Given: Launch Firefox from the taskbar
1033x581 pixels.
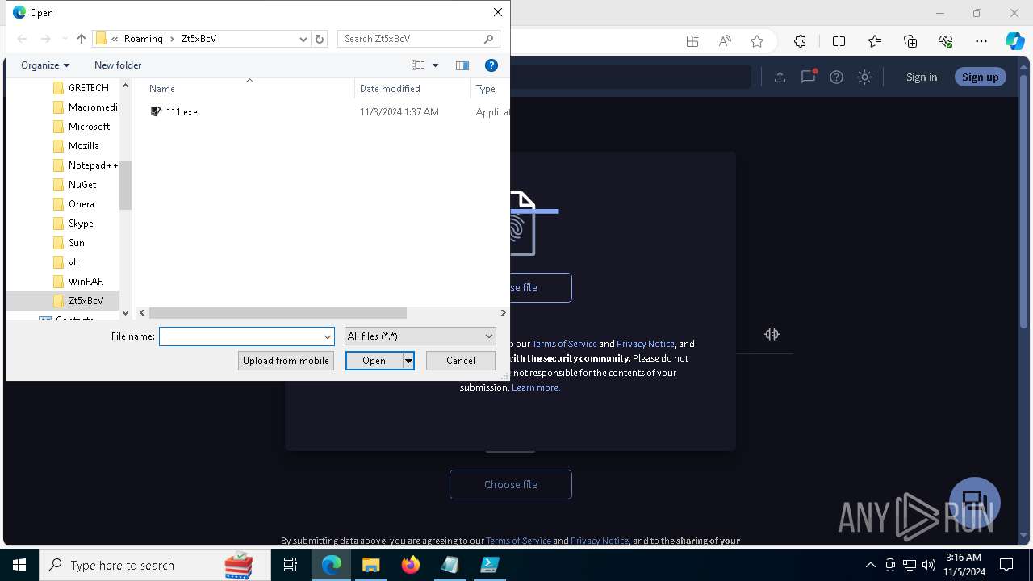Looking at the screenshot, I should click(x=411, y=565).
